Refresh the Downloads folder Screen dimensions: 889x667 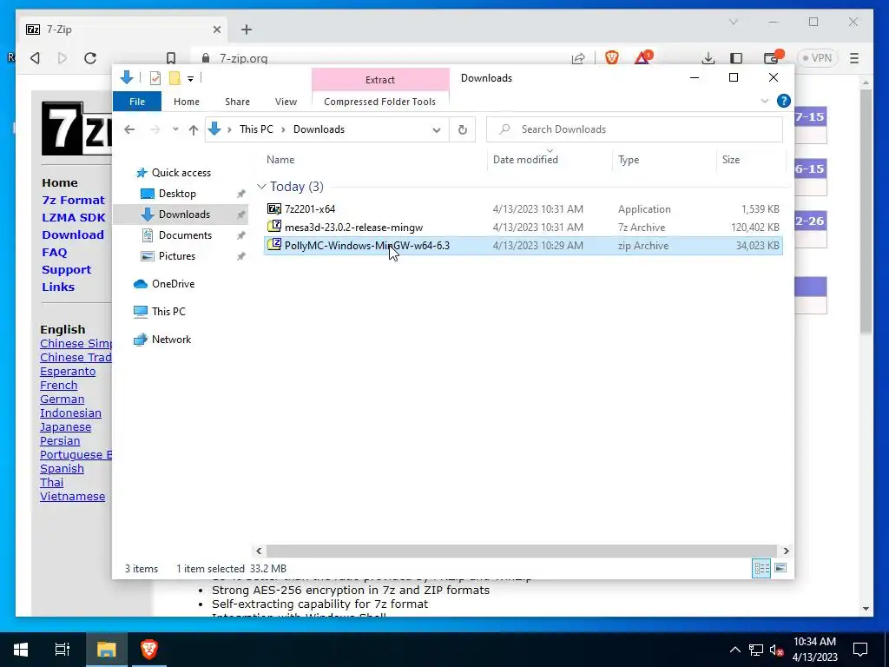[x=463, y=129]
